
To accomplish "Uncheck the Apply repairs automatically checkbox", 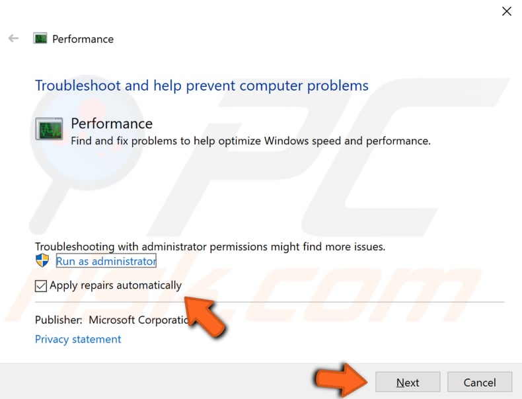I will tap(41, 286).
